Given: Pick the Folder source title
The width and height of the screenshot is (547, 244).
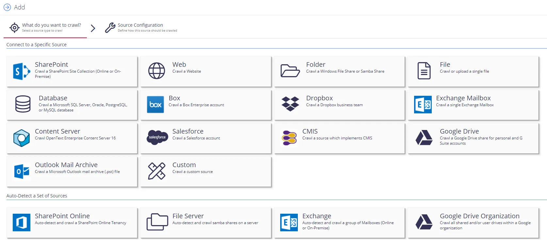Looking at the screenshot, I should (316, 65).
